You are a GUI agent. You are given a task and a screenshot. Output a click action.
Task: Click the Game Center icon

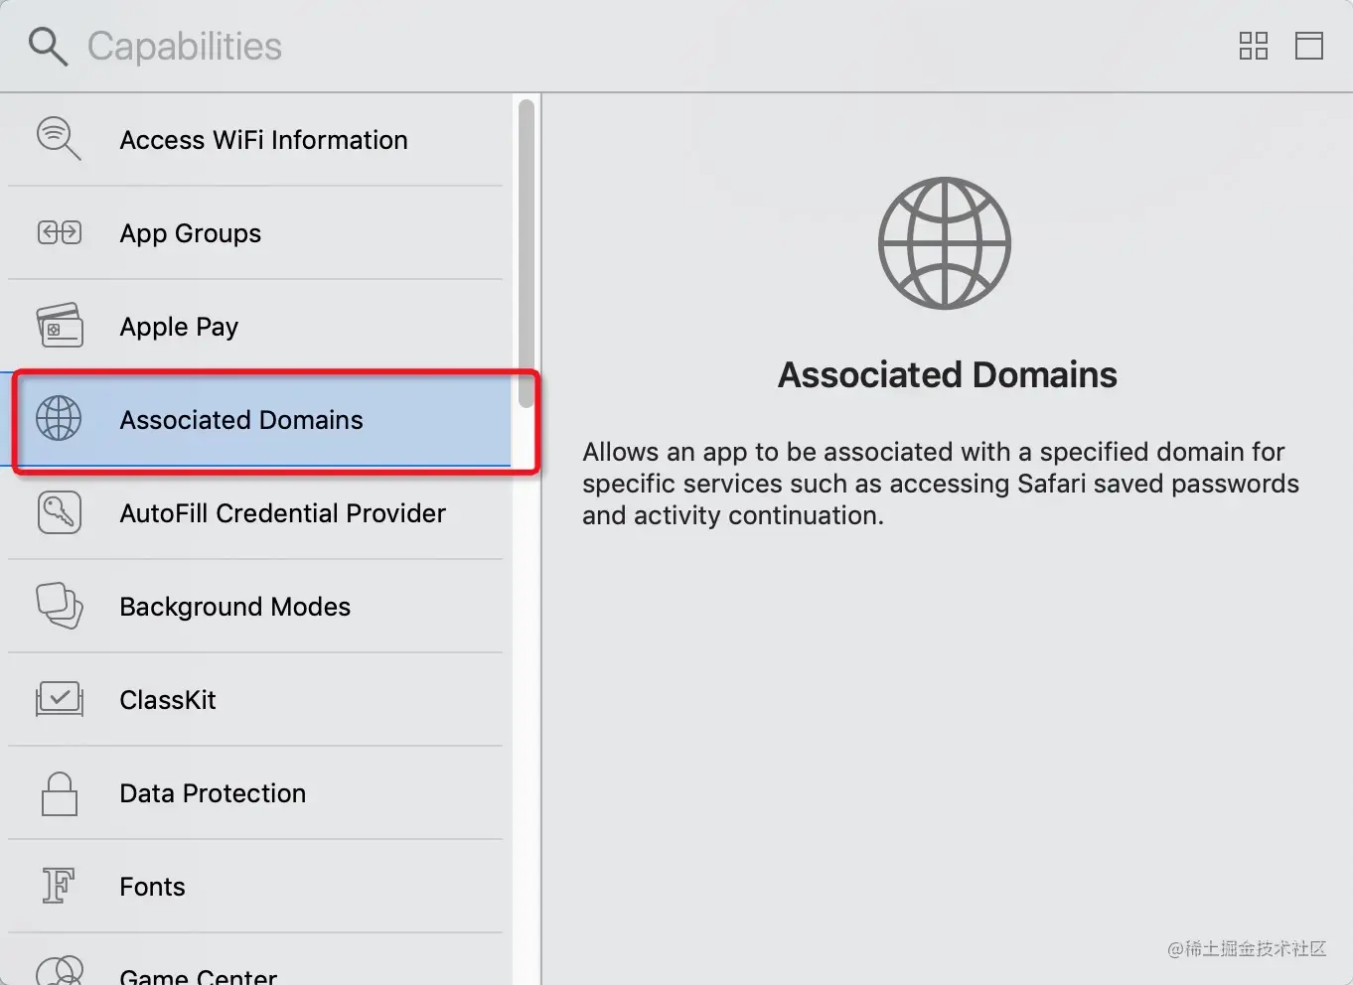pos(60,970)
